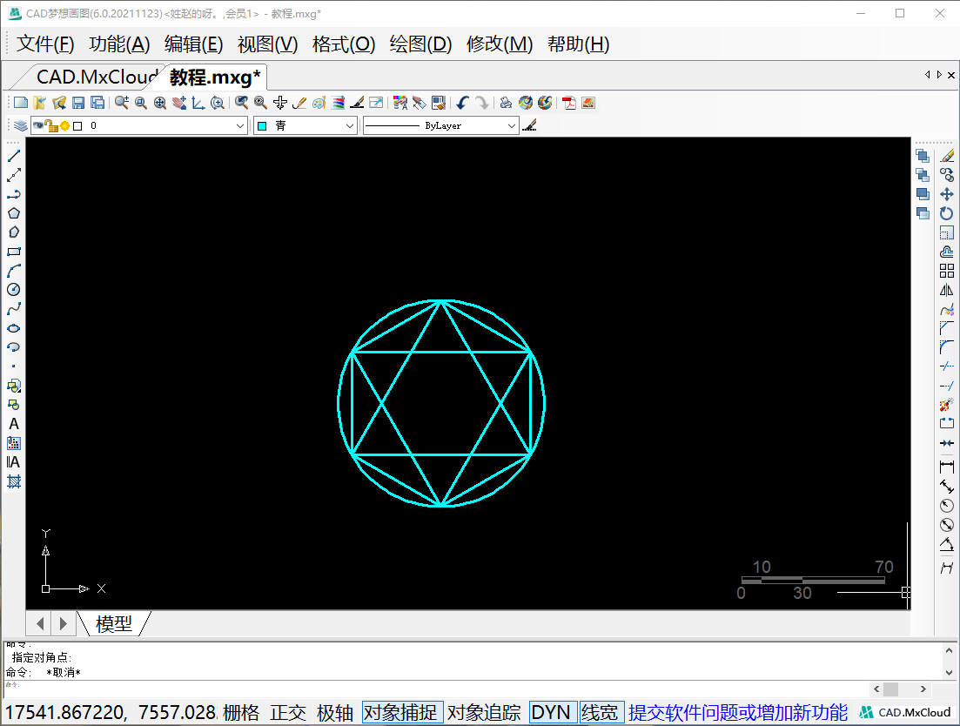Toggle layer 0 visibility eye icon
This screenshot has width=960, height=726.
(x=38, y=125)
